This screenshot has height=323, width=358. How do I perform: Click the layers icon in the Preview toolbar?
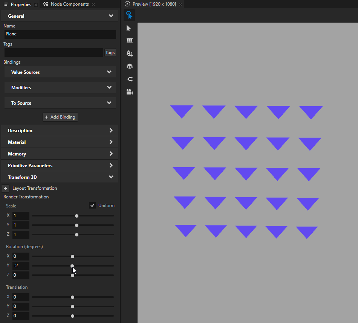[129, 66]
